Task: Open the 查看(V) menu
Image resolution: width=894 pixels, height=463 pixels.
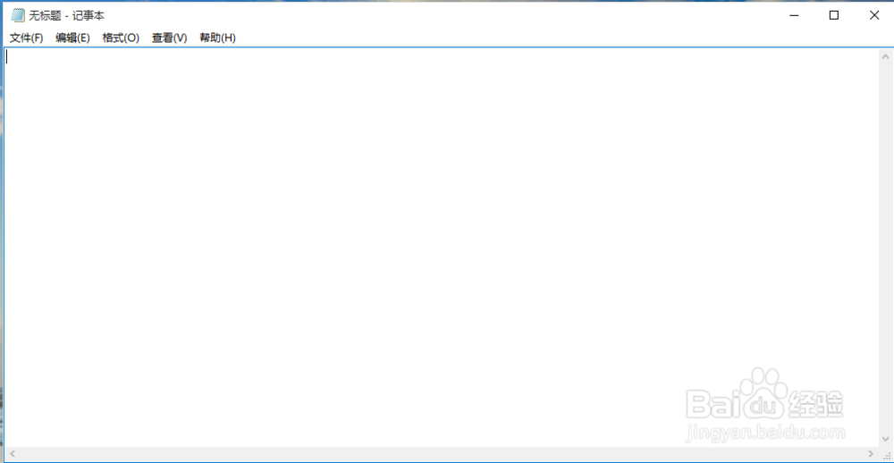Action: [169, 38]
